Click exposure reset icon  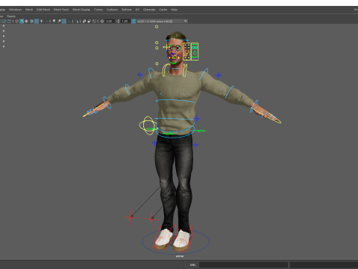102,21
